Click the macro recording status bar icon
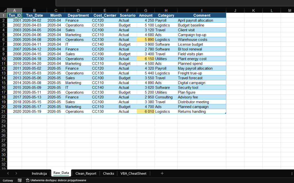Screen dimensions: 294x183 pos(20,180)
